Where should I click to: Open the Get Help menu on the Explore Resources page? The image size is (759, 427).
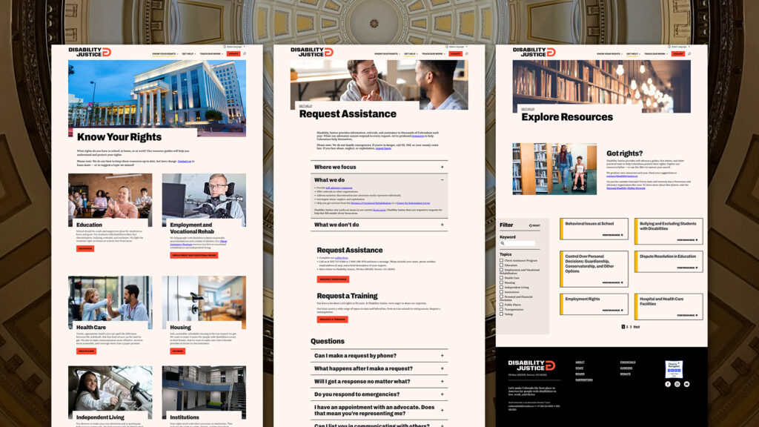[634, 53]
